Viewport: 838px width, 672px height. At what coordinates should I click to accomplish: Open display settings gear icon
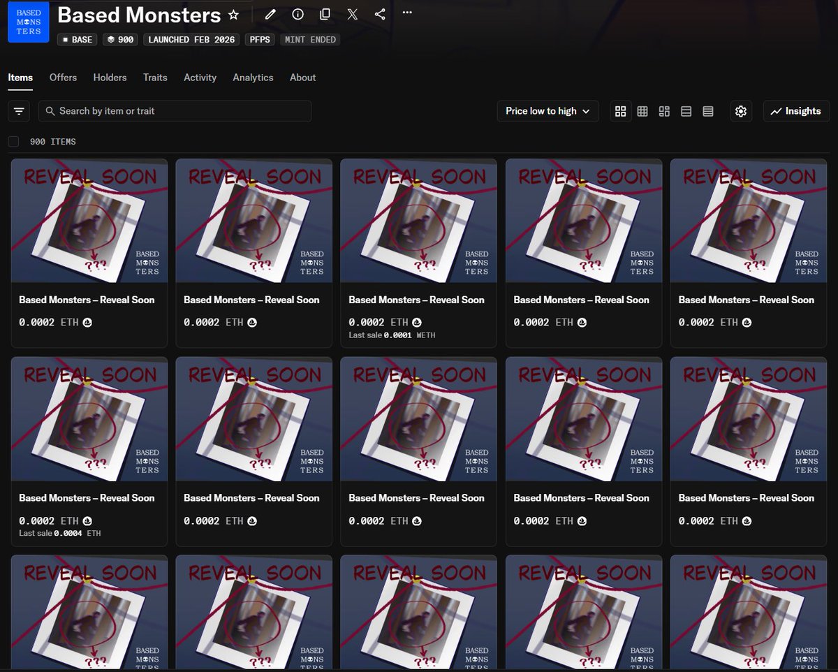click(x=741, y=111)
